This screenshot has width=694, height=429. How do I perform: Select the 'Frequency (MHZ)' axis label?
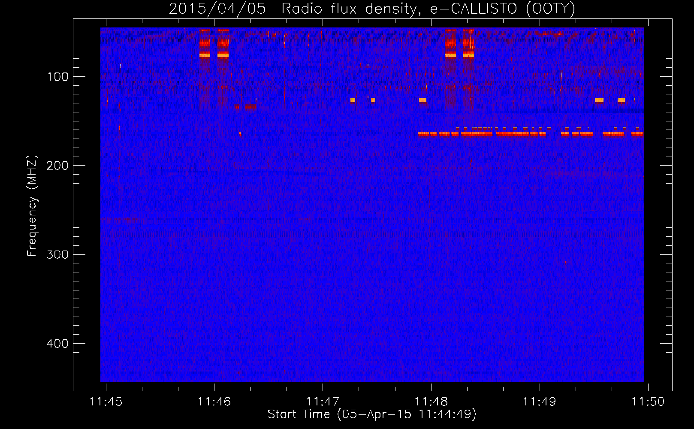[x=32, y=205]
